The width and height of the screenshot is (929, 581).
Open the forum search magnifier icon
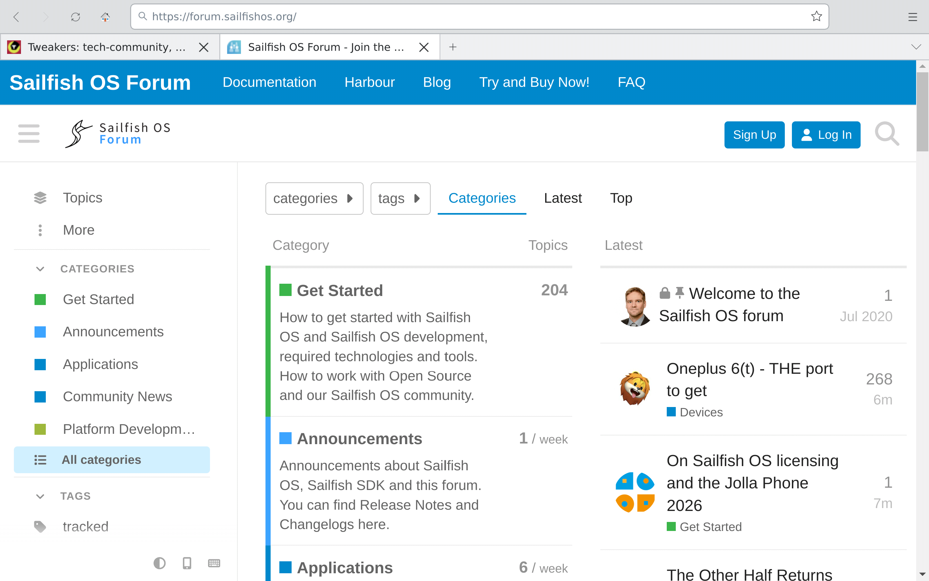click(887, 134)
